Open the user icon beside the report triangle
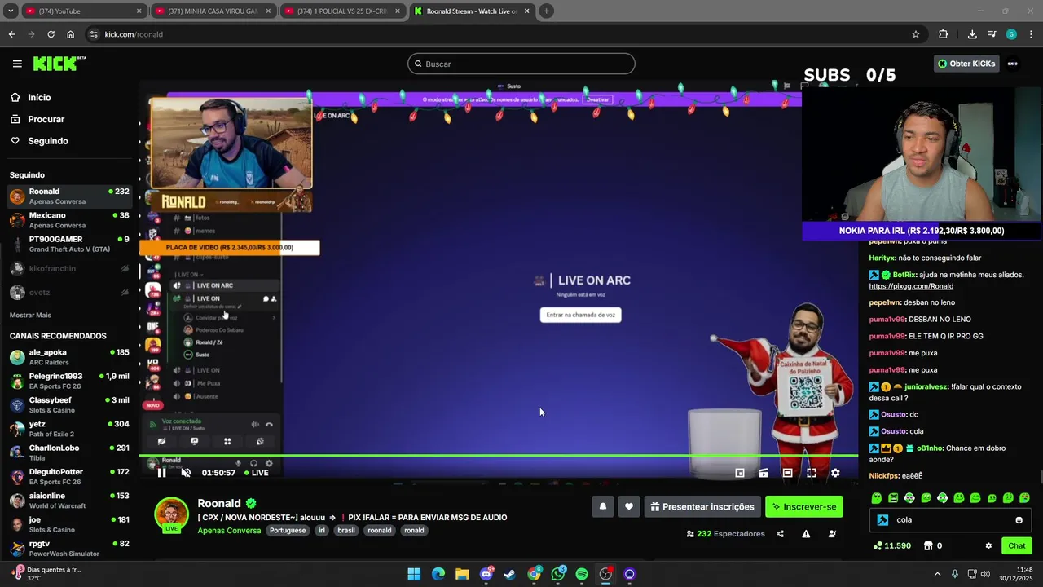The image size is (1043, 587). click(832, 534)
